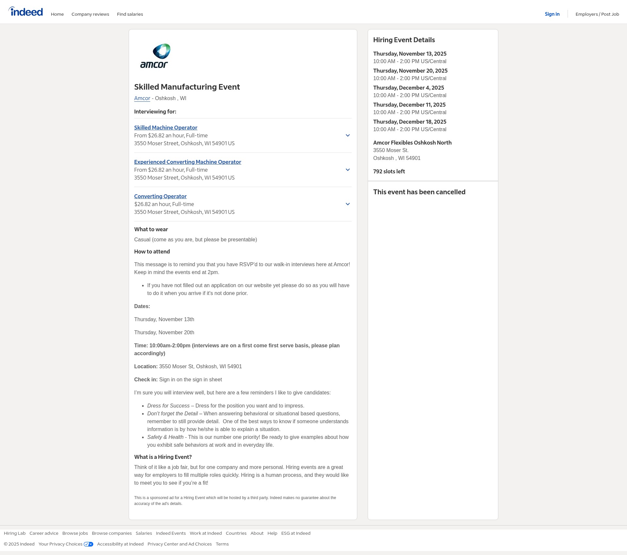Open the Help footer link
Screen dimensions: 627x555
pyautogui.click(x=272, y=533)
